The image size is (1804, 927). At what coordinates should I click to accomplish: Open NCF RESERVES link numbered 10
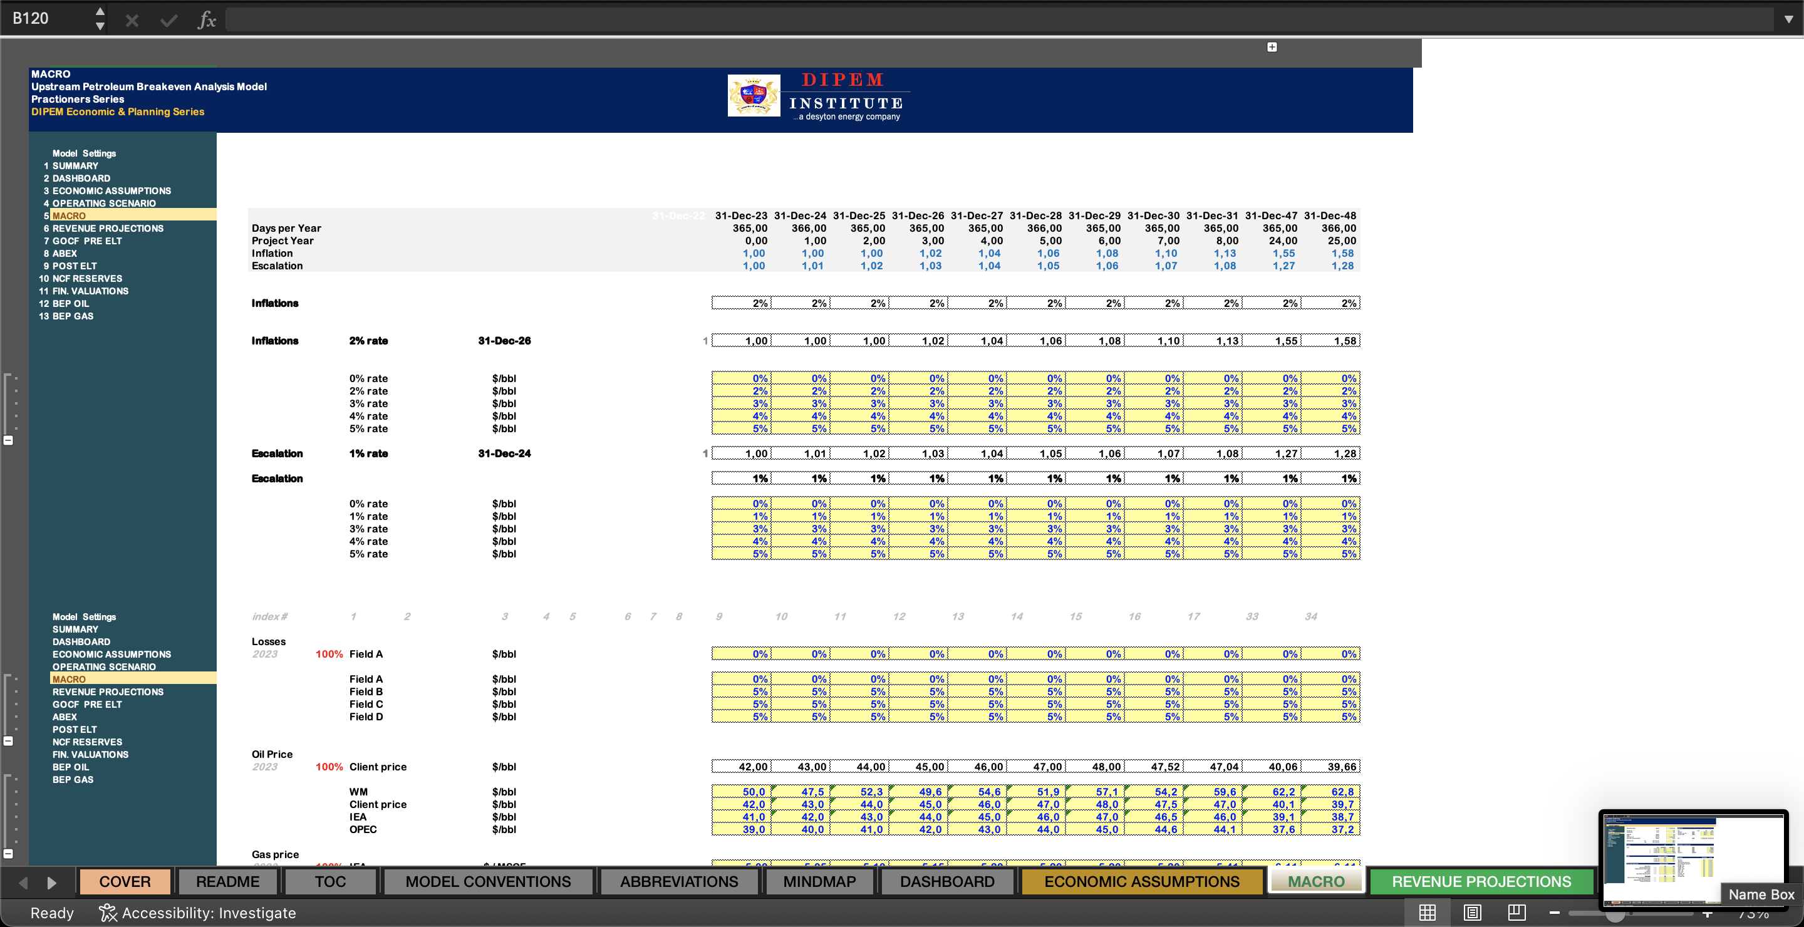(x=87, y=279)
